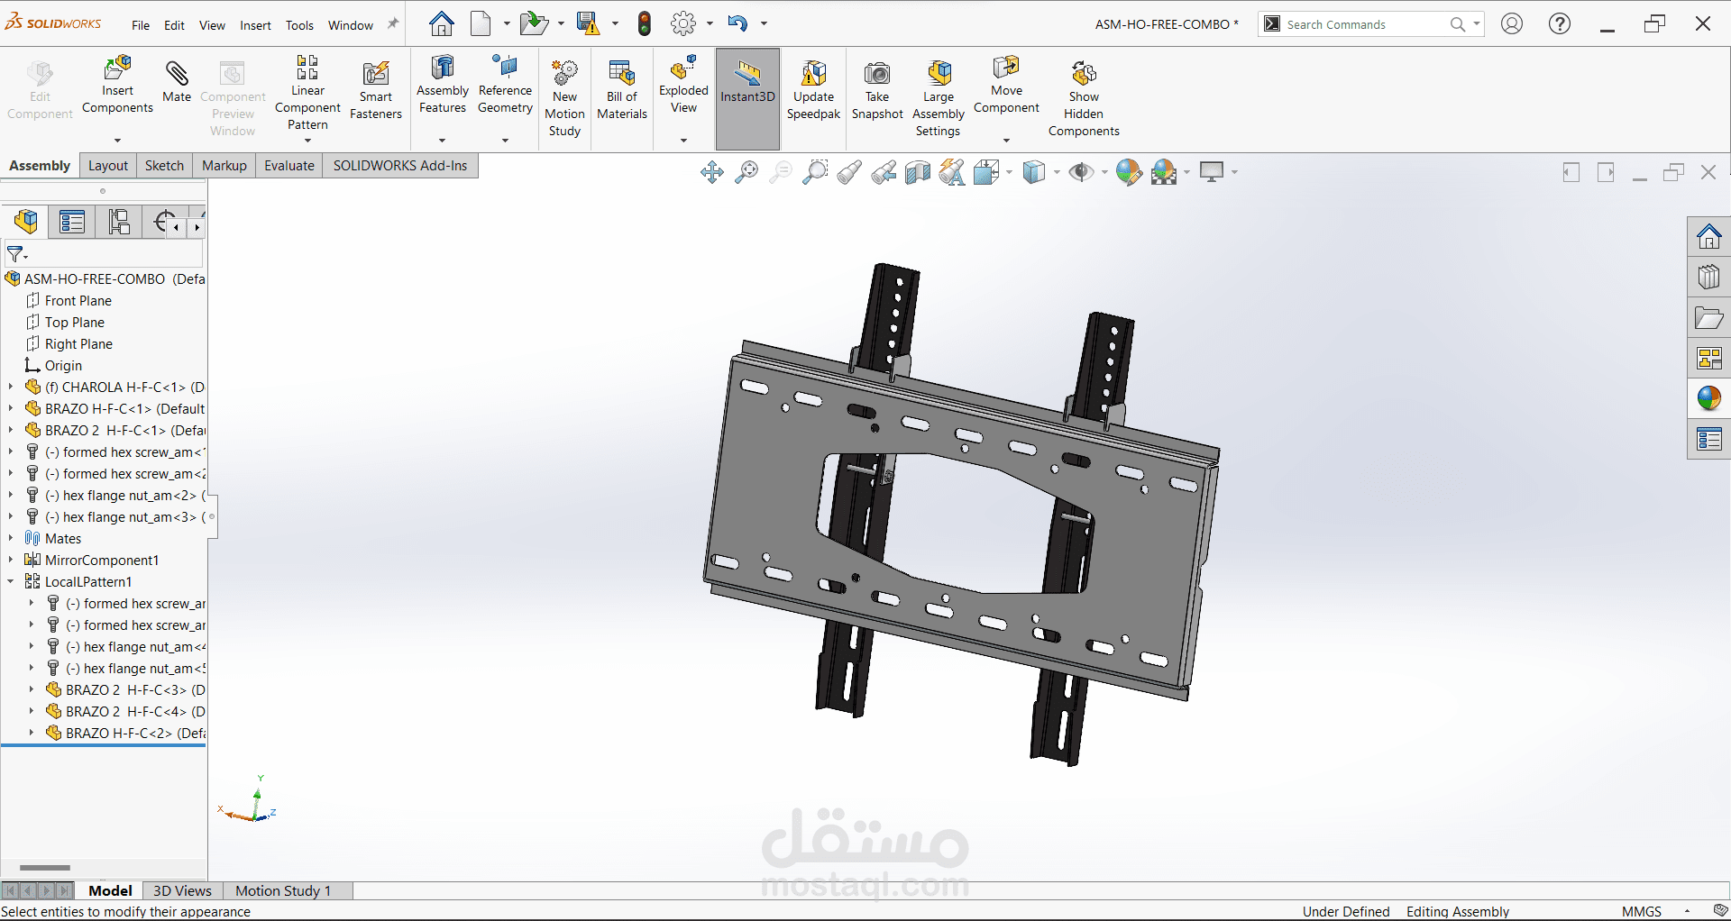Screen dimensions: 1731x921
Task: Open the Design Library task pane
Action: tap(1708, 278)
